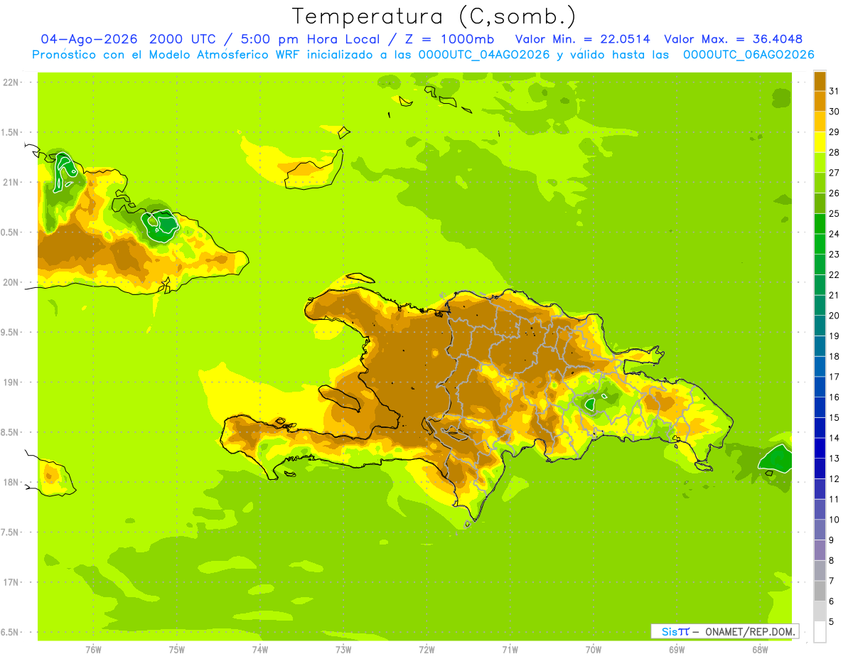Click the "21N" latitude label
853x659 pixels.
pyautogui.click(x=11, y=182)
